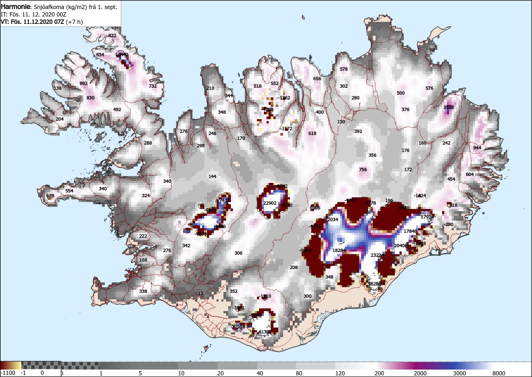
Task: Click the map value 578
Action: [x=344, y=69]
